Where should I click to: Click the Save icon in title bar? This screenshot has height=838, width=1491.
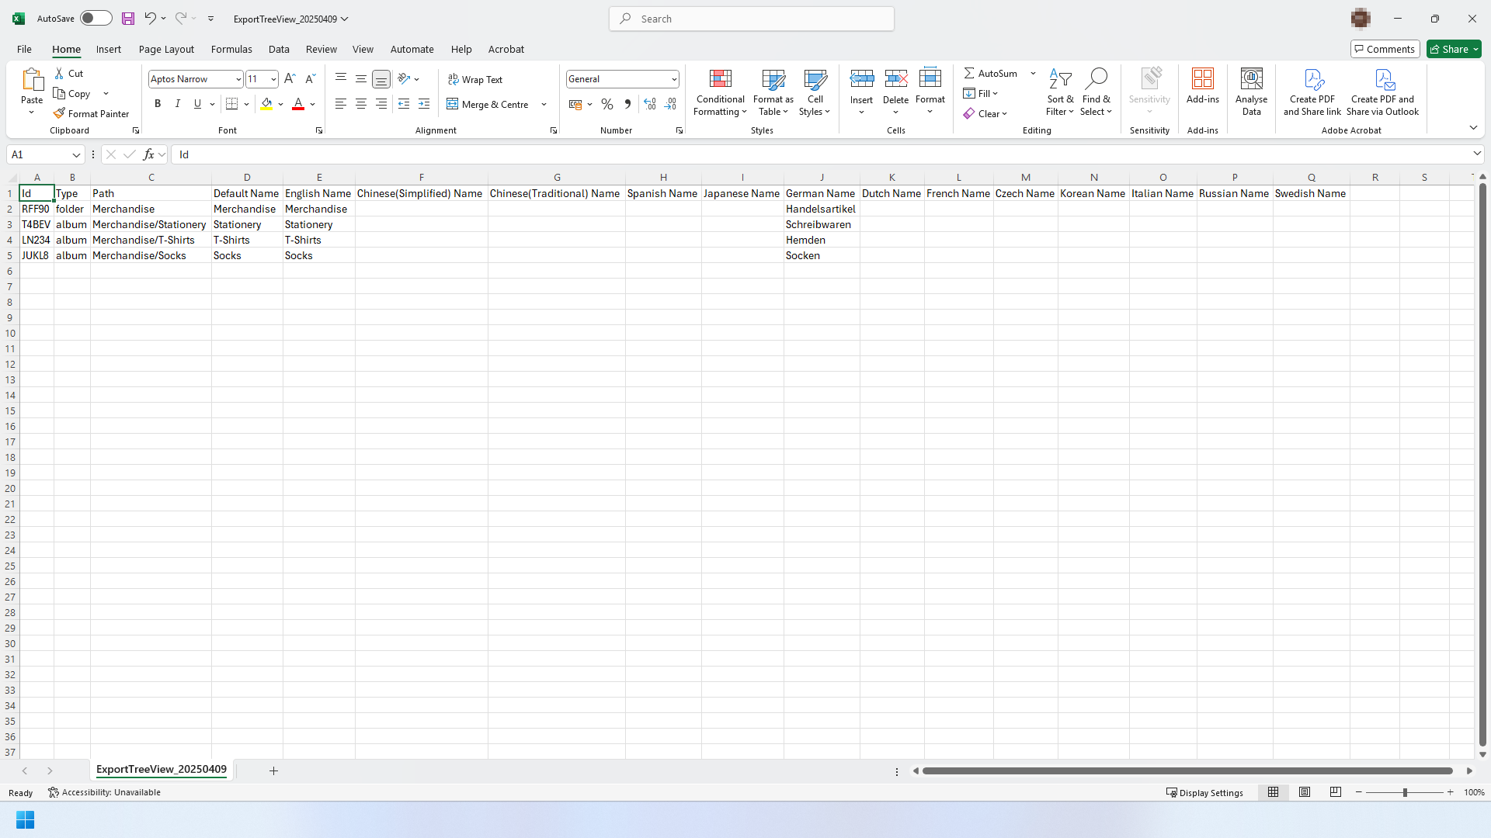point(128,19)
